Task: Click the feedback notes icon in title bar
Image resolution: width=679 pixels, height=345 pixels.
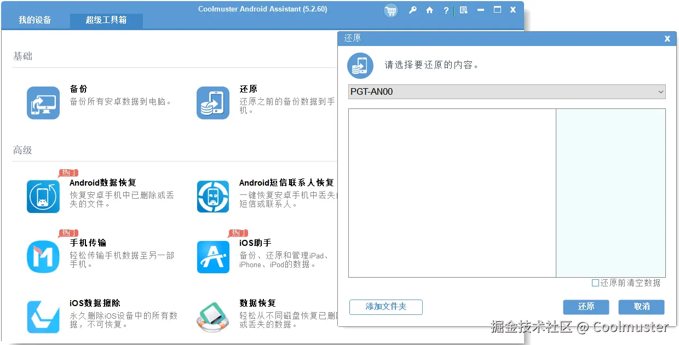Action: 464,10
